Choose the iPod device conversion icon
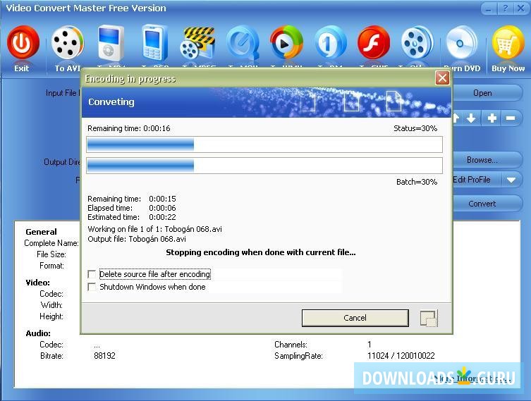 click(x=110, y=43)
